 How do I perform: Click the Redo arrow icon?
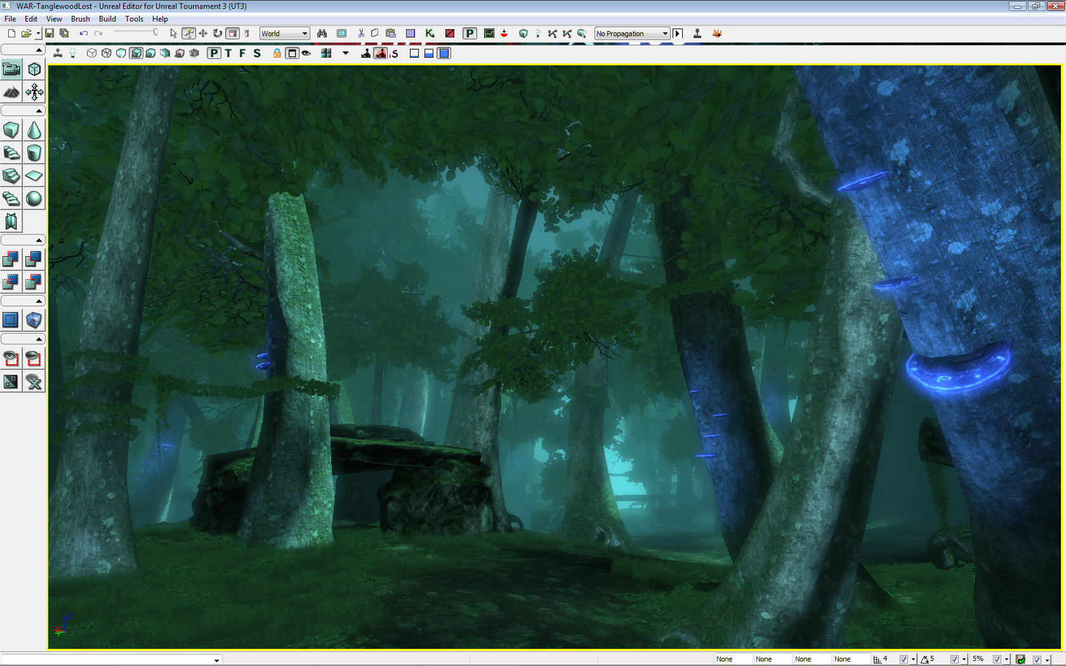pos(98,34)
